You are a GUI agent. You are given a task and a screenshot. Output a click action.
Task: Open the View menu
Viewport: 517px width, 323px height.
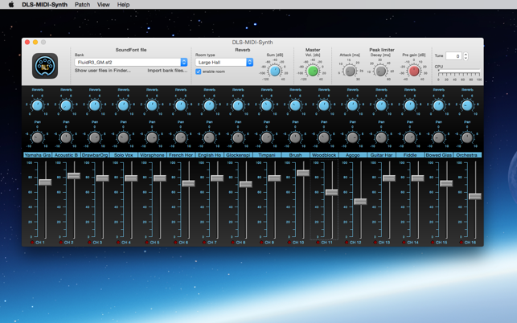pyautogui.click(x=104, y=5)
